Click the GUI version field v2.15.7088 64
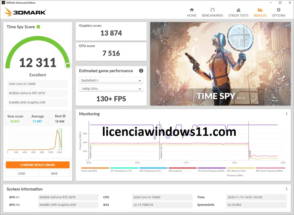The height and width of the screenshot is (215, 294). [x=162, y=205]
